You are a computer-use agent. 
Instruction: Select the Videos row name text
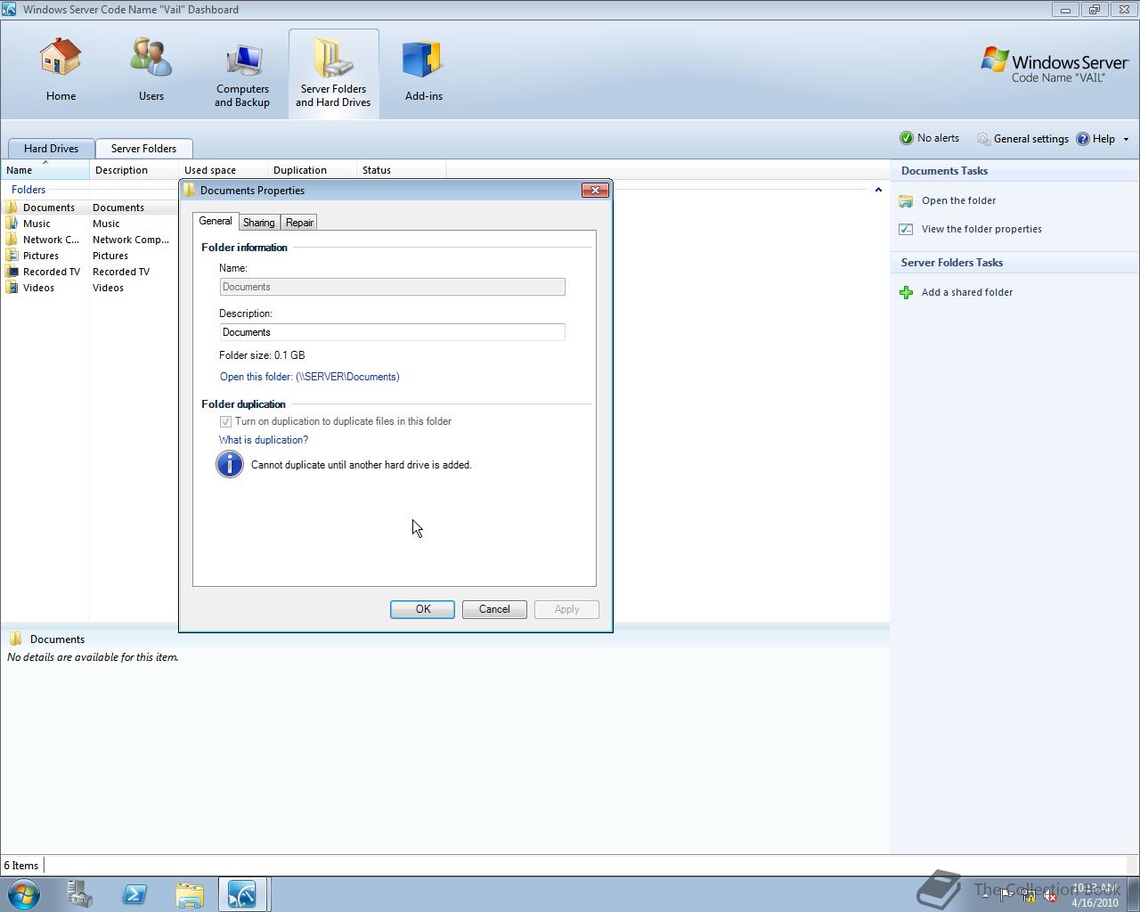tap(38, 288)
